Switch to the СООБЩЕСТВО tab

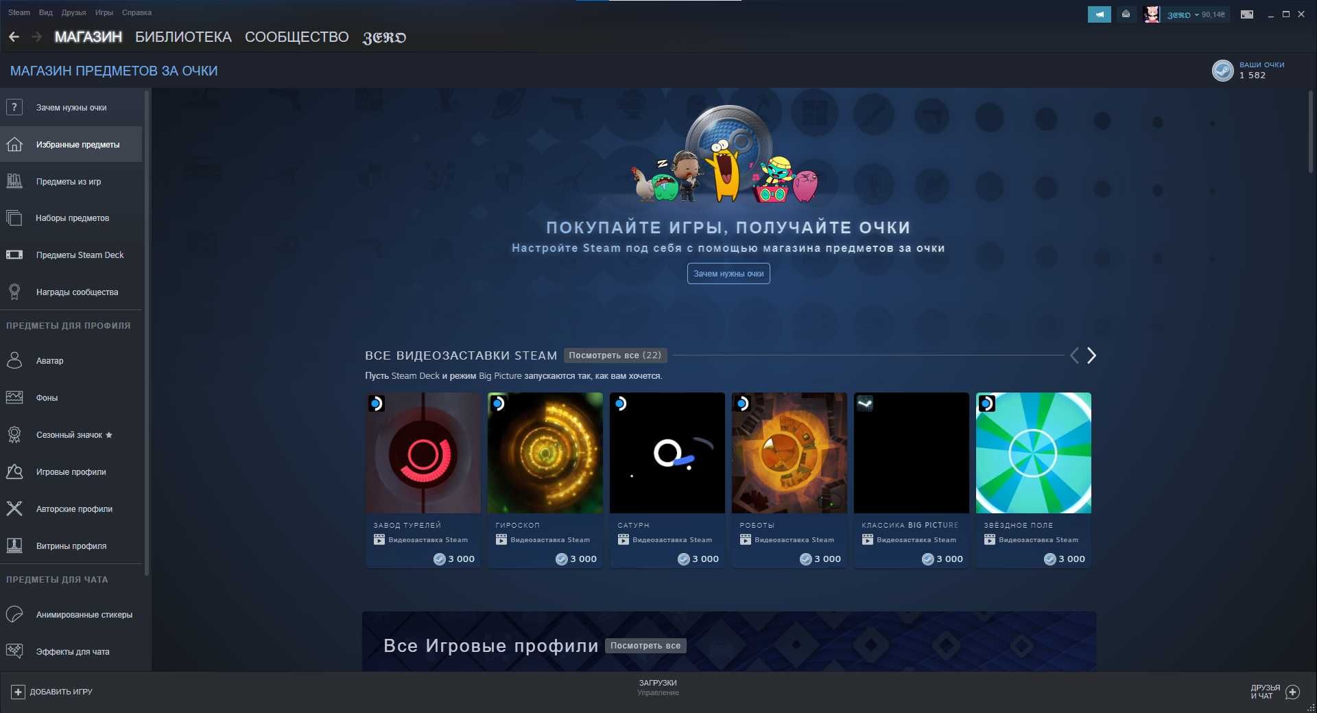(x=297, y=37)
